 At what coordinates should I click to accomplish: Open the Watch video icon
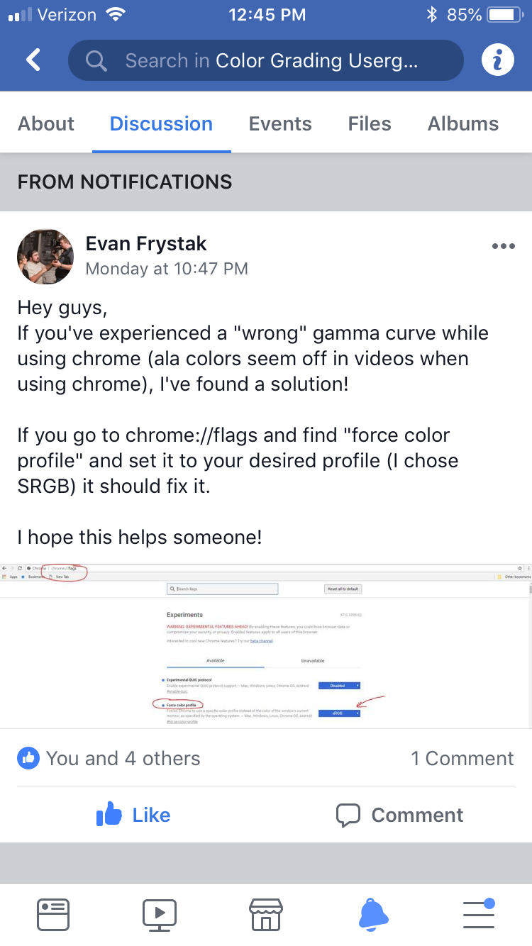(x=160, y=915)
